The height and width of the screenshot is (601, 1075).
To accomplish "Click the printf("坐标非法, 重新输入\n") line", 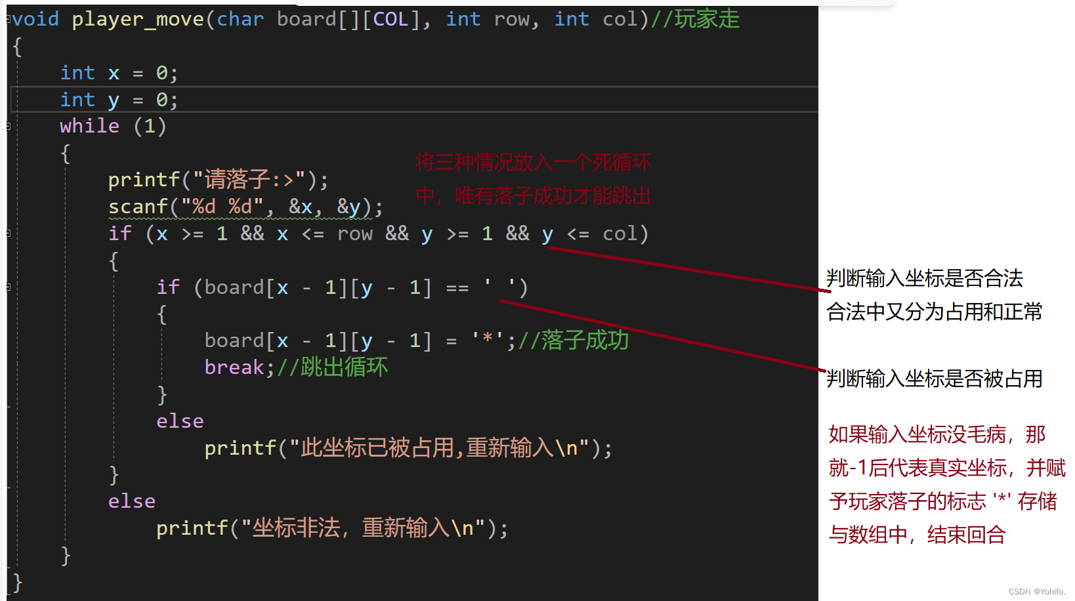I will (332, 528).
